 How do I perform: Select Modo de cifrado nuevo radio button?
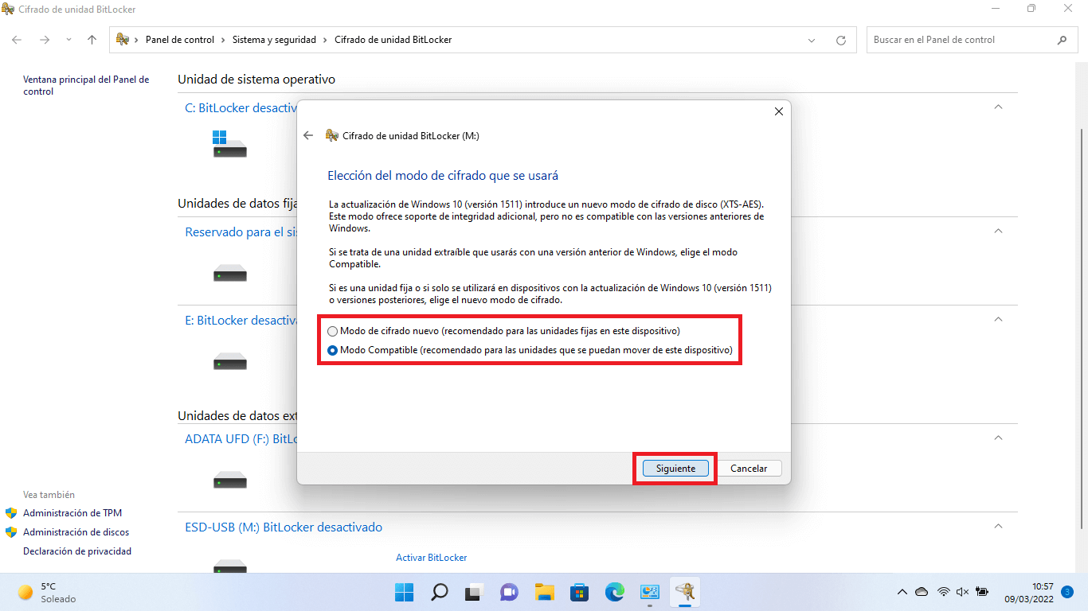click(333, 331)
